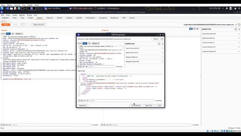This screenshot has width=241, height=136.
Task: Select the top-bottom layout icon above Response
Action: 194,29
